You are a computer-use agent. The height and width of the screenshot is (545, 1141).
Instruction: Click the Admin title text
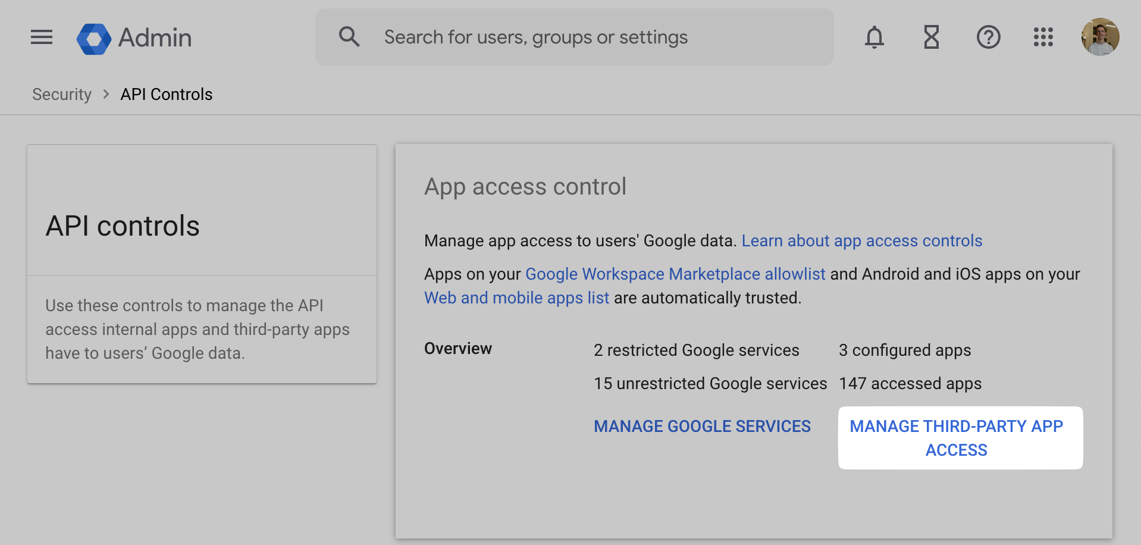[155, 38]
